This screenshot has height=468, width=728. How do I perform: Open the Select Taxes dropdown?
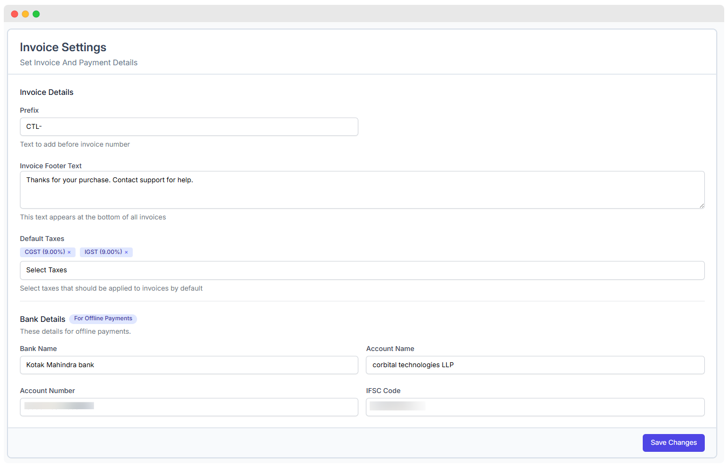point(362,270)
